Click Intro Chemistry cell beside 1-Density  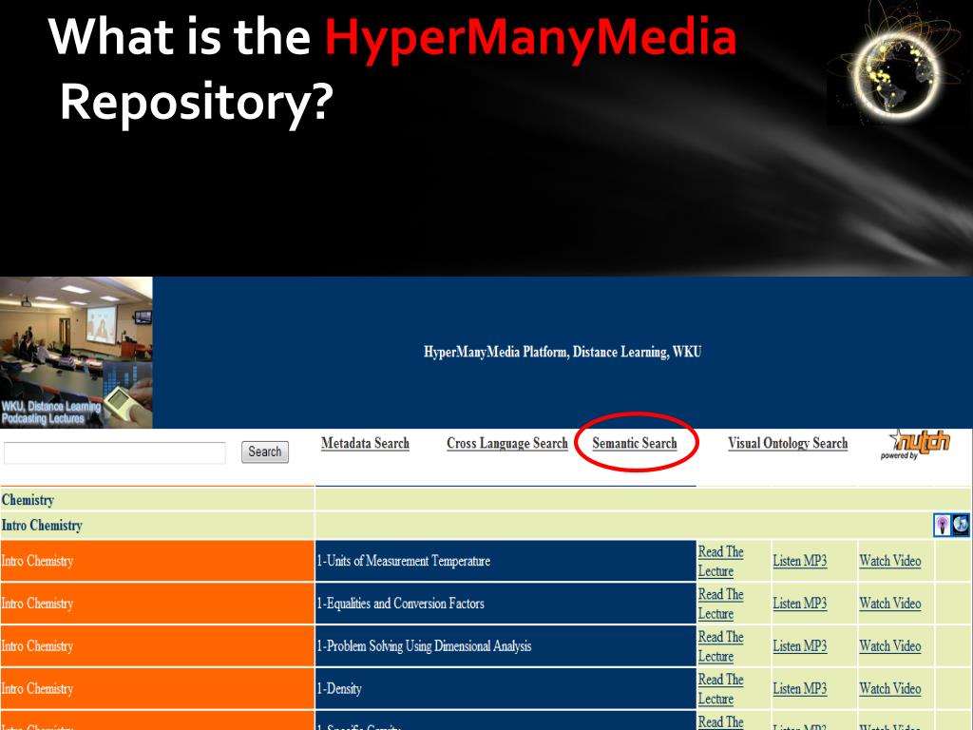pos(157,689)
